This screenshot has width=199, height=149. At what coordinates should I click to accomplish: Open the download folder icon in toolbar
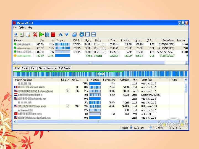tap(74, 34)
